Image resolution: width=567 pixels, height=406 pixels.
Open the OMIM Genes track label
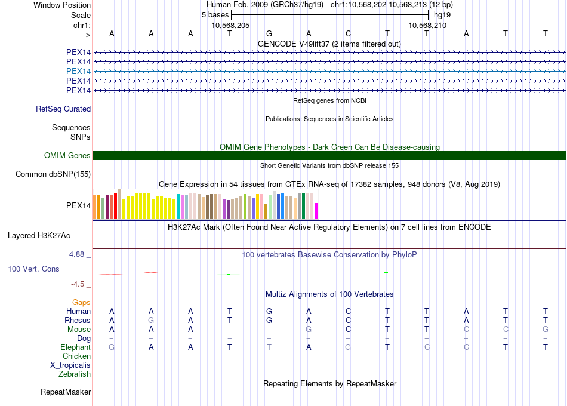click(67, 156)
